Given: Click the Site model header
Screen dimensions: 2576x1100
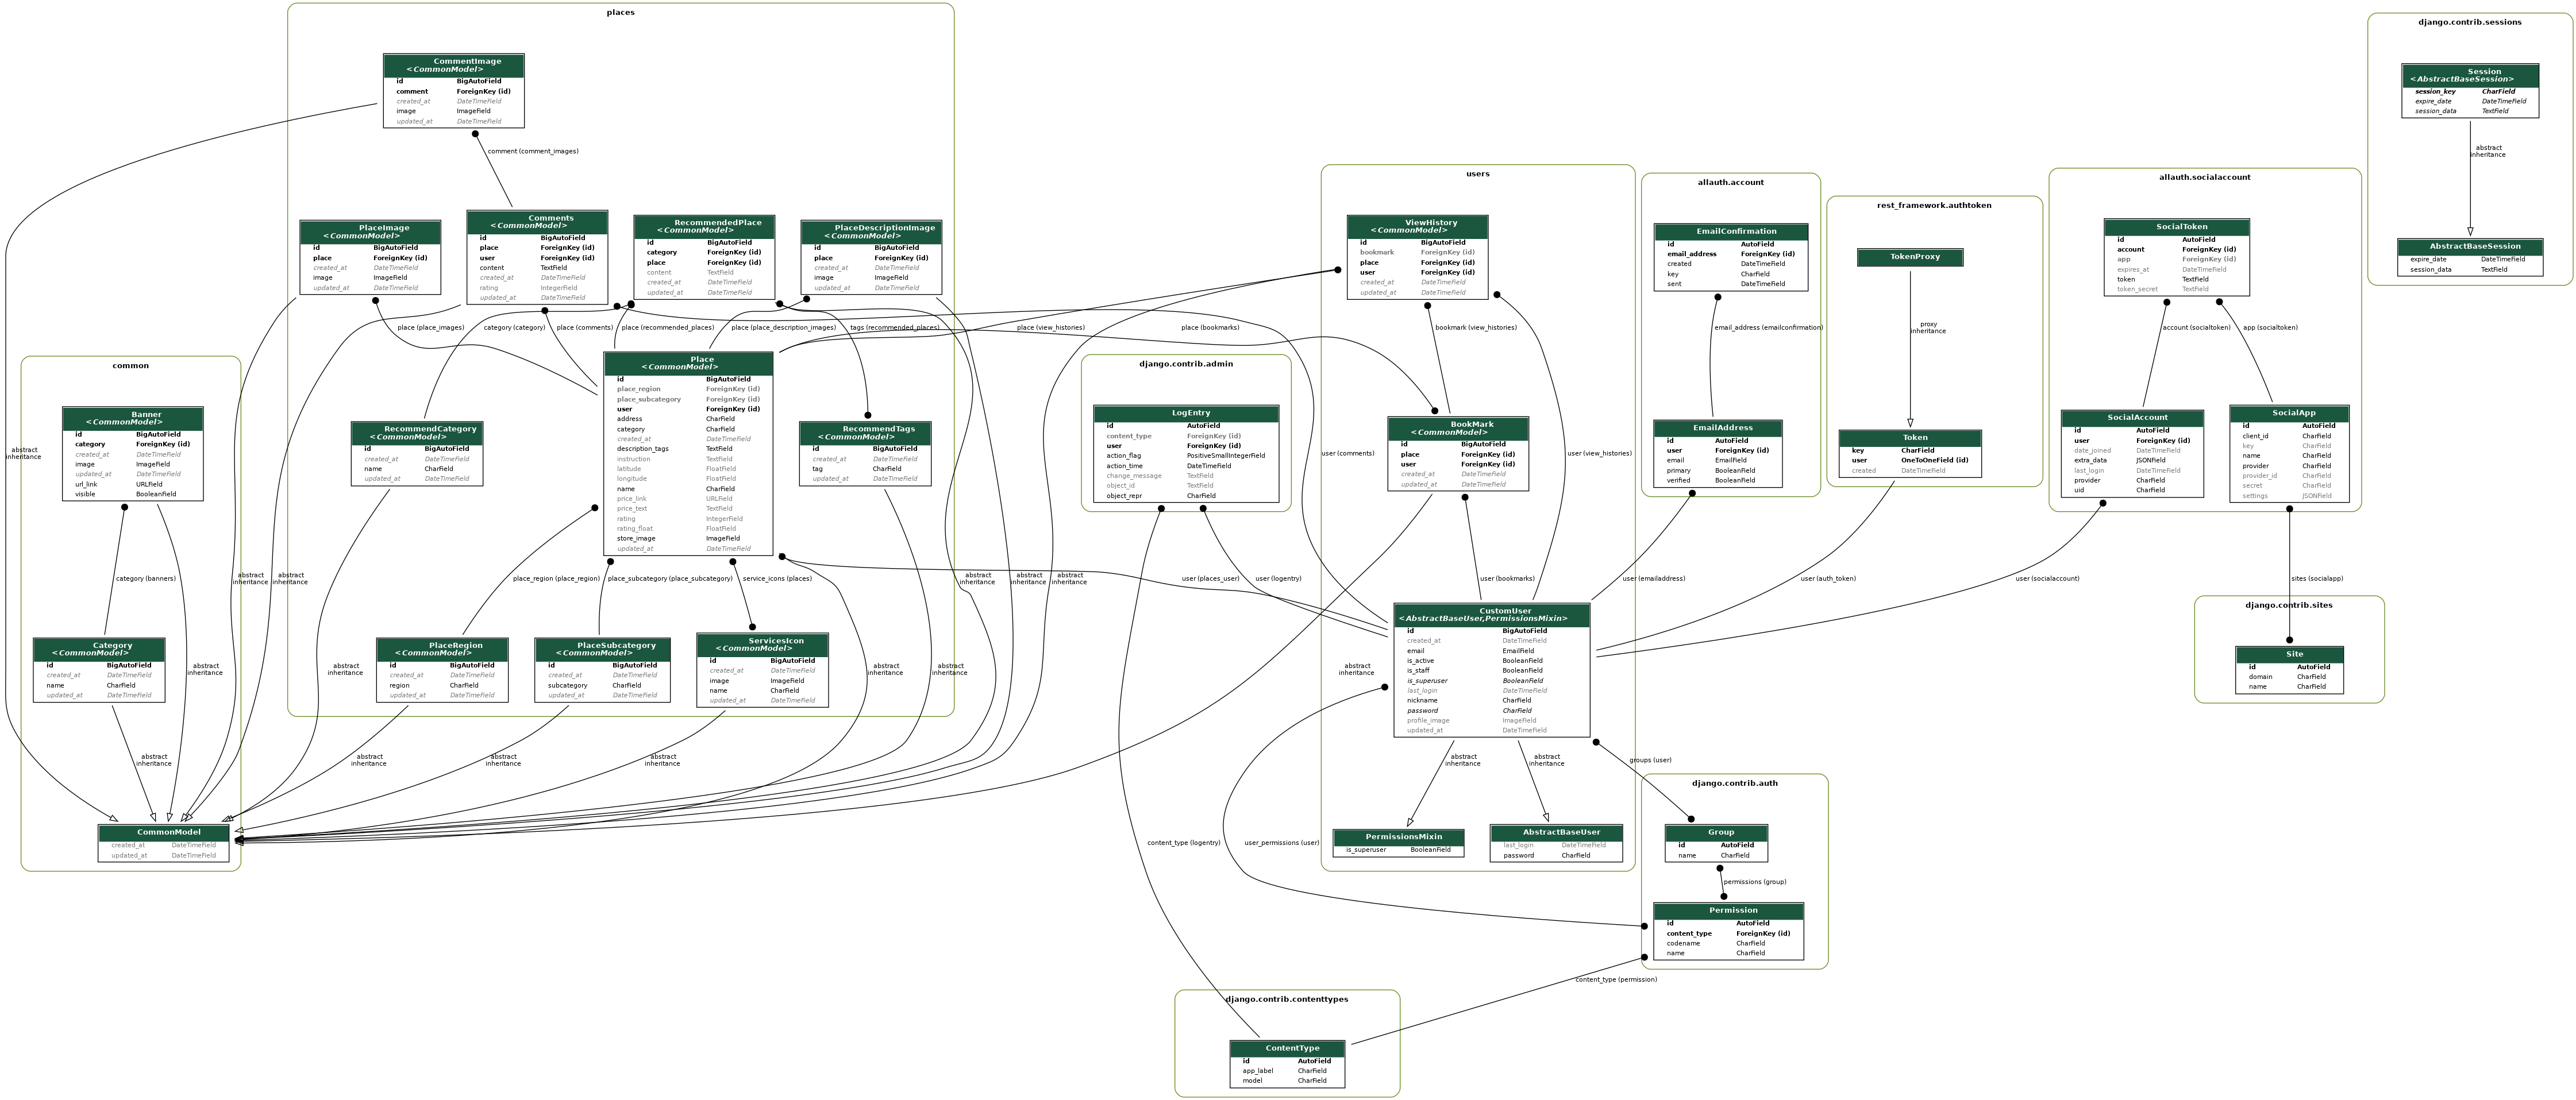Looking at the screenshot, I should pos(2289,654).
